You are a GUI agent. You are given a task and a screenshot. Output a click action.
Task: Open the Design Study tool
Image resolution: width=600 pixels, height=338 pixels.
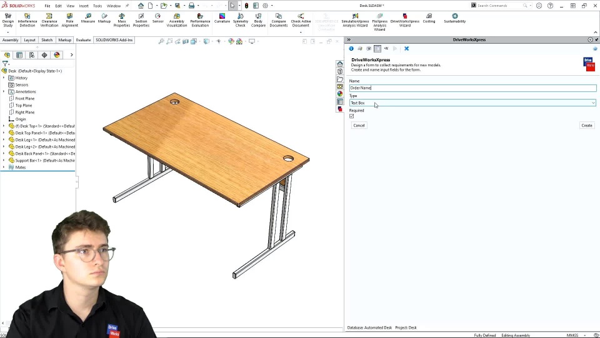[x=7, y=20]
